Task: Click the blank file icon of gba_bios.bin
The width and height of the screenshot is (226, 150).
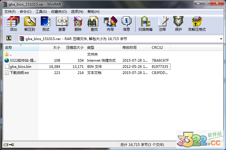Action: pyautogui.click(x=7, y=67)
